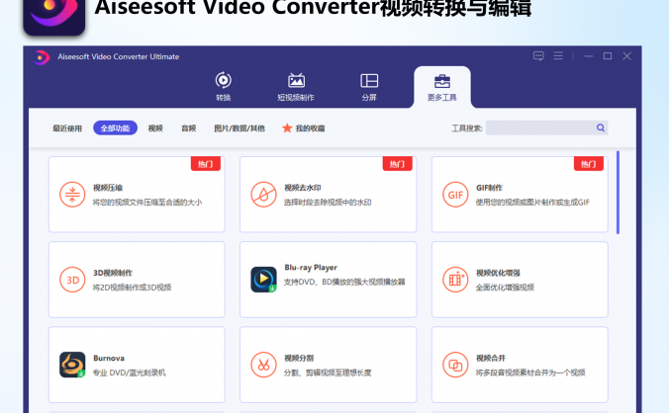Open 我的收藏 favorites filter
The image size is (669, 413).
(x=310, y=128)
